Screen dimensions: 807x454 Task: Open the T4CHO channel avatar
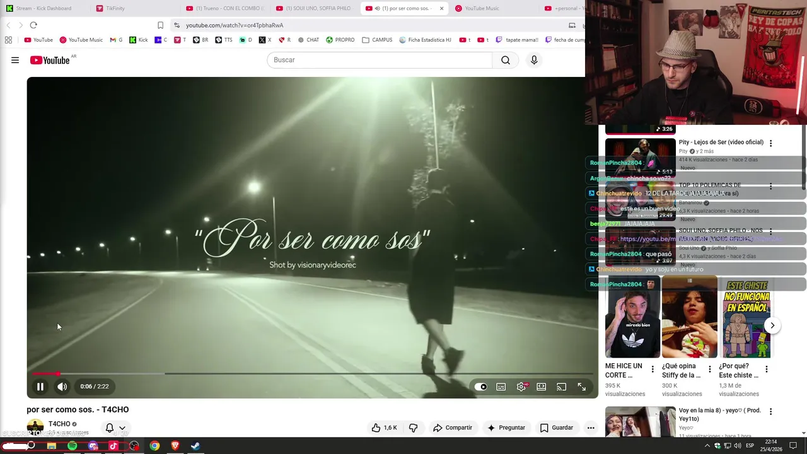point(35,428)
